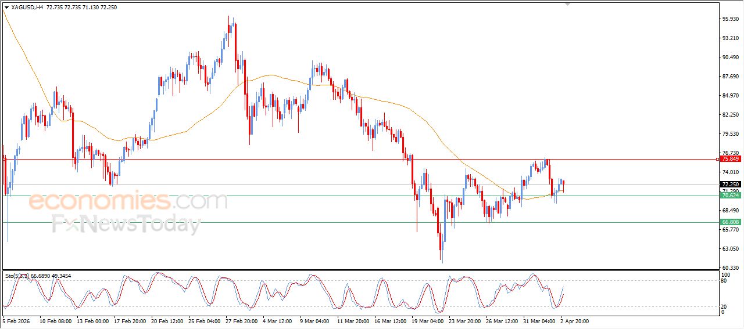Select the green 66.808 price tag
The width and height of the screenshot is (744, 329).
[730, 222]
